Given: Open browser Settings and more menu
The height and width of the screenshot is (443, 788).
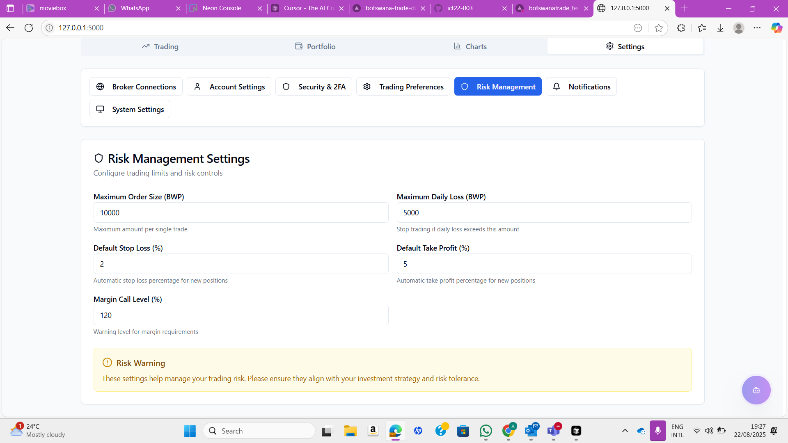Looking at the screenshot, I should tap(757, 28).
